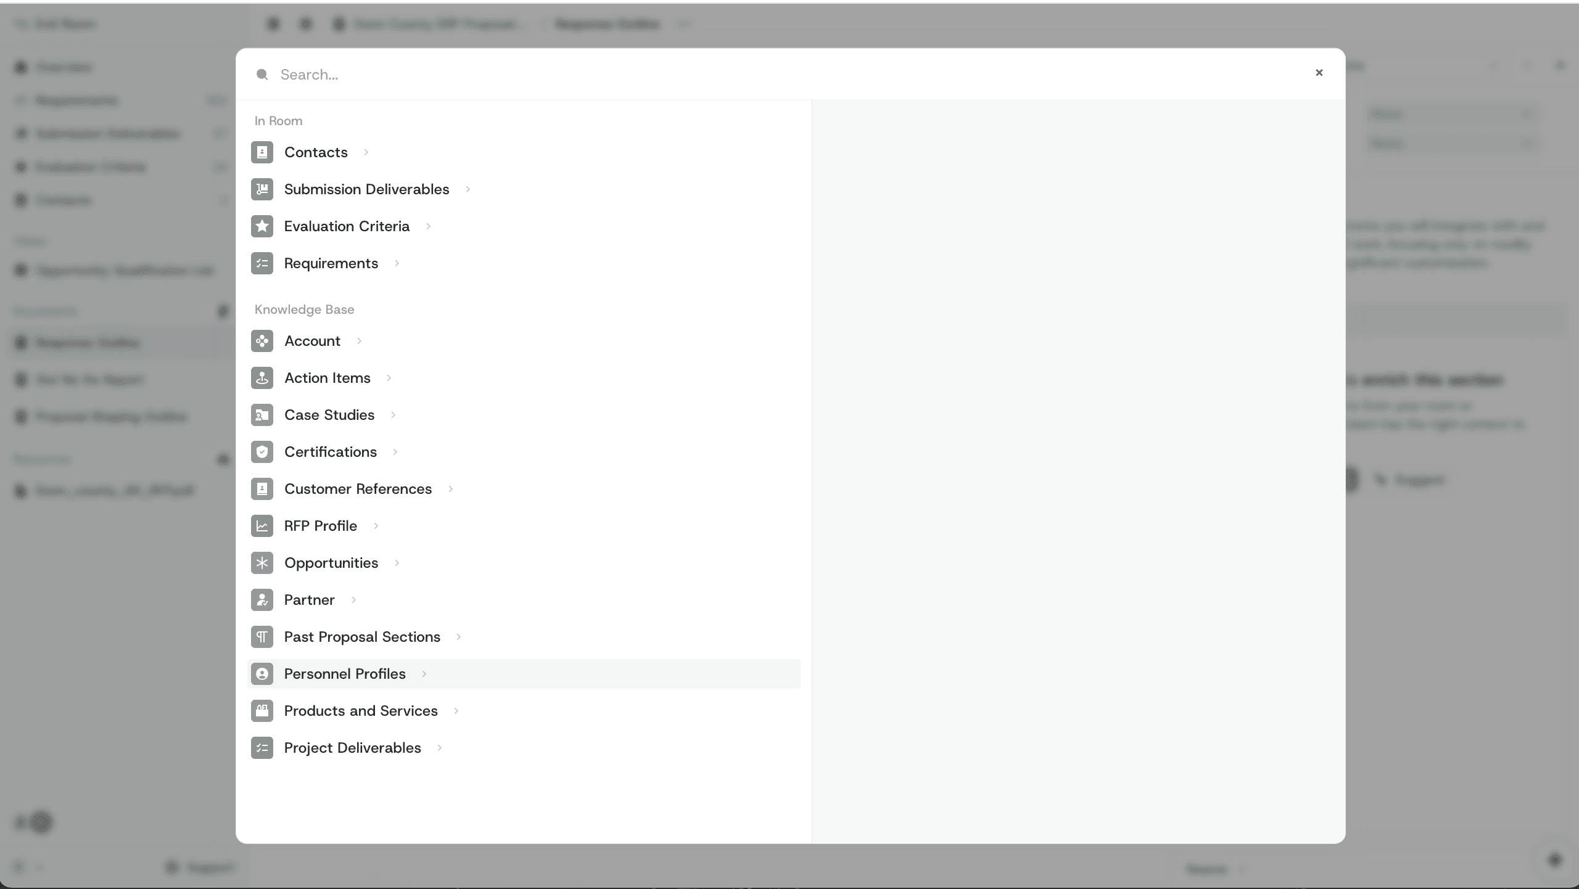The height and width of the screenshot is (889, 1579).
Task: Expand the Partner chevron arrow
Action: click(x=354, y=600)
